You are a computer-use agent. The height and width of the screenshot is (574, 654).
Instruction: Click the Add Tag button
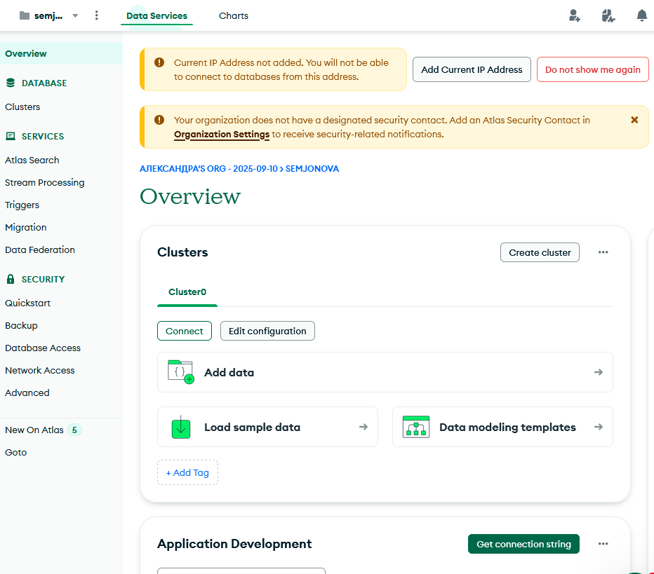point(187,472)
